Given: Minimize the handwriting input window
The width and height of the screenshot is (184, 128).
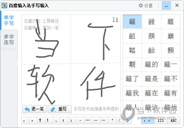Looking at the screenshot, I should 166,5.
